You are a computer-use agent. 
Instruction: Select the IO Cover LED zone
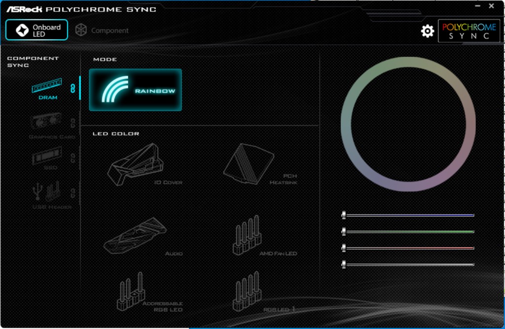pos(144,164)
